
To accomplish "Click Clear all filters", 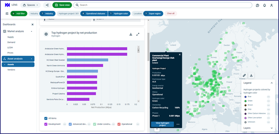I will pyautogui.click(x=171, y=14).
